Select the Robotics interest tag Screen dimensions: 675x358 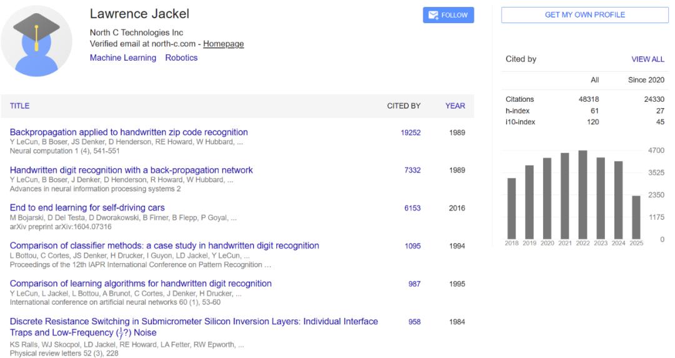coord(181,57)
